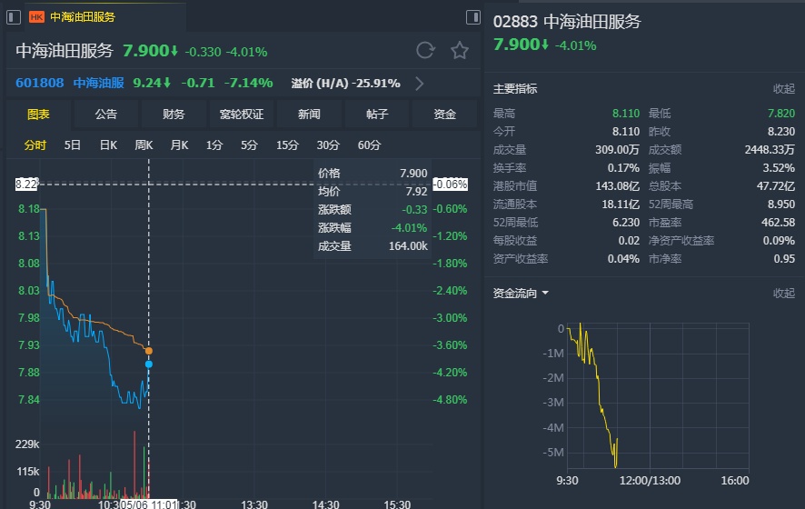Select the 分时 chart period
The height and width of the screenshot is (509, 805).
pos(35,145)
